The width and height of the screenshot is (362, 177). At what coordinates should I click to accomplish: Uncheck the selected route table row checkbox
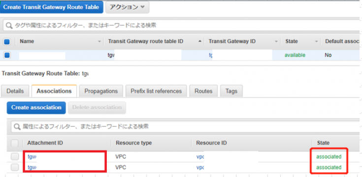click(7, 55)
